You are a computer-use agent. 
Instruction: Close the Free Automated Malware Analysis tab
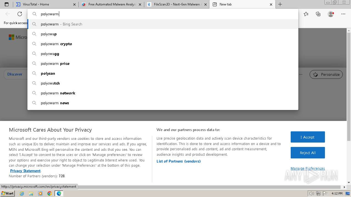[140, 4]
